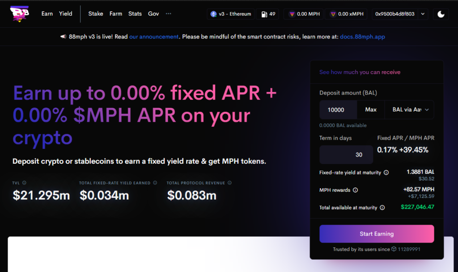Click the 0.00 xMPH balance
The image size is (458, 272).
(x=347, y=14)
